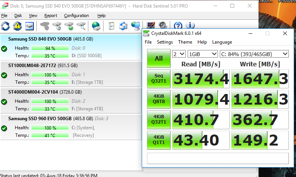Run the 4KiB Q1T1 test button
296x177 pixels.
pyautogui.click(x=159, y=140)
